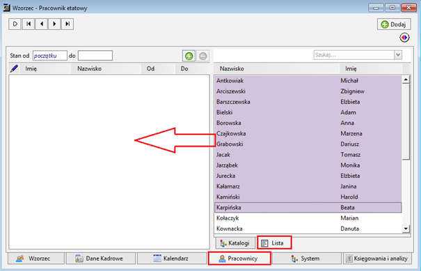Click the Dodaj button

tap(394, 24)
